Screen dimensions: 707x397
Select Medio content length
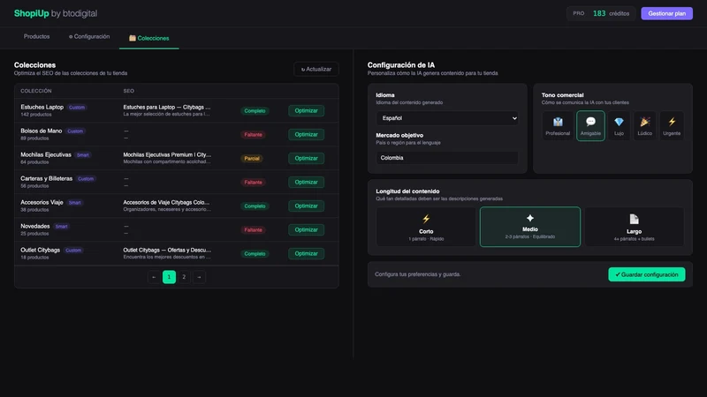click(529, 227)
